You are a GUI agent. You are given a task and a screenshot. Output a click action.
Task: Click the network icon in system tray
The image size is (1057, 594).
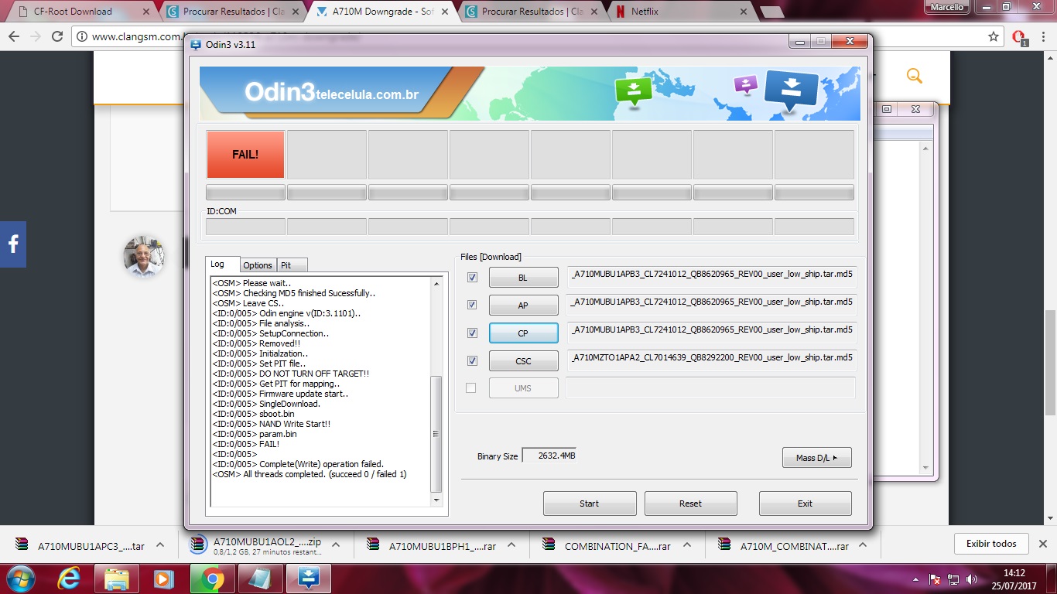[x=953, y=579]
